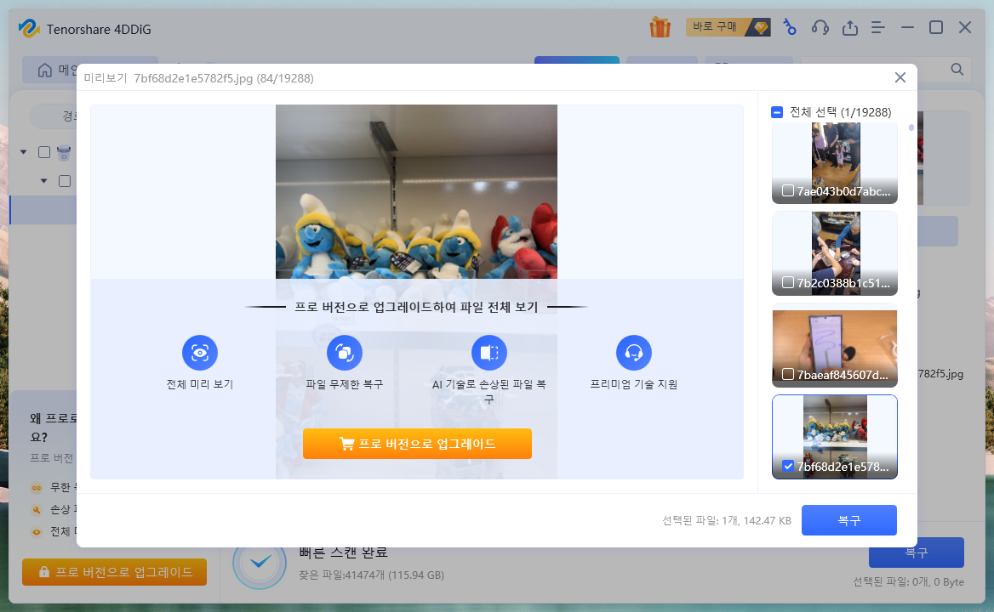Click 찾은 파일:41474개 (115.94 GB) text
This screenshot has width=994, height=612.
[x=372, y=575]
